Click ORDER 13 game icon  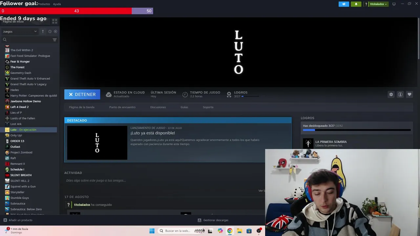coord(7,141)
